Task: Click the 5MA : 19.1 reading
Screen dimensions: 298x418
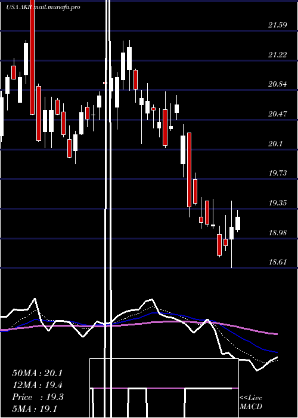Action: click(35, 408)
